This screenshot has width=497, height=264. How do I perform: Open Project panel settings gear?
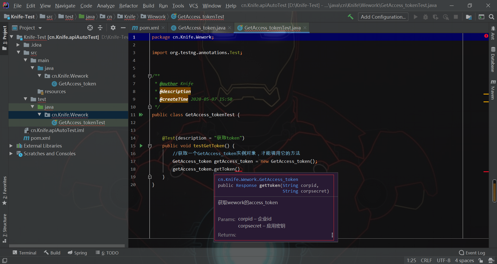click(x=113, y=28)
